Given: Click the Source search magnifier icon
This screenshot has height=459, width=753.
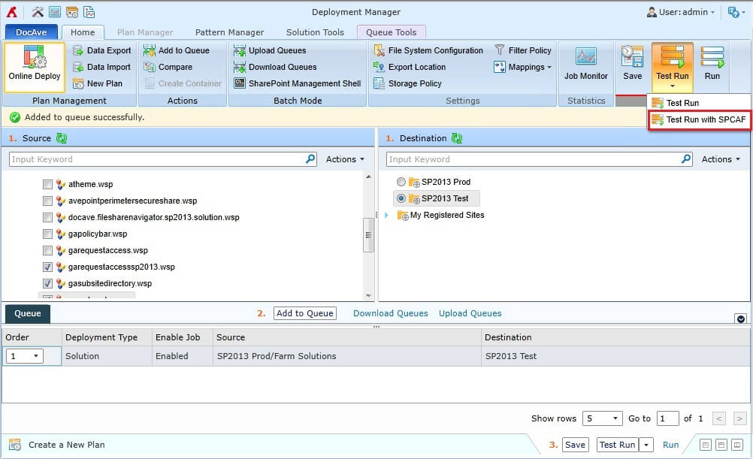Looking at the screenshot, I should pyautogui.click(x=310, y=159).
